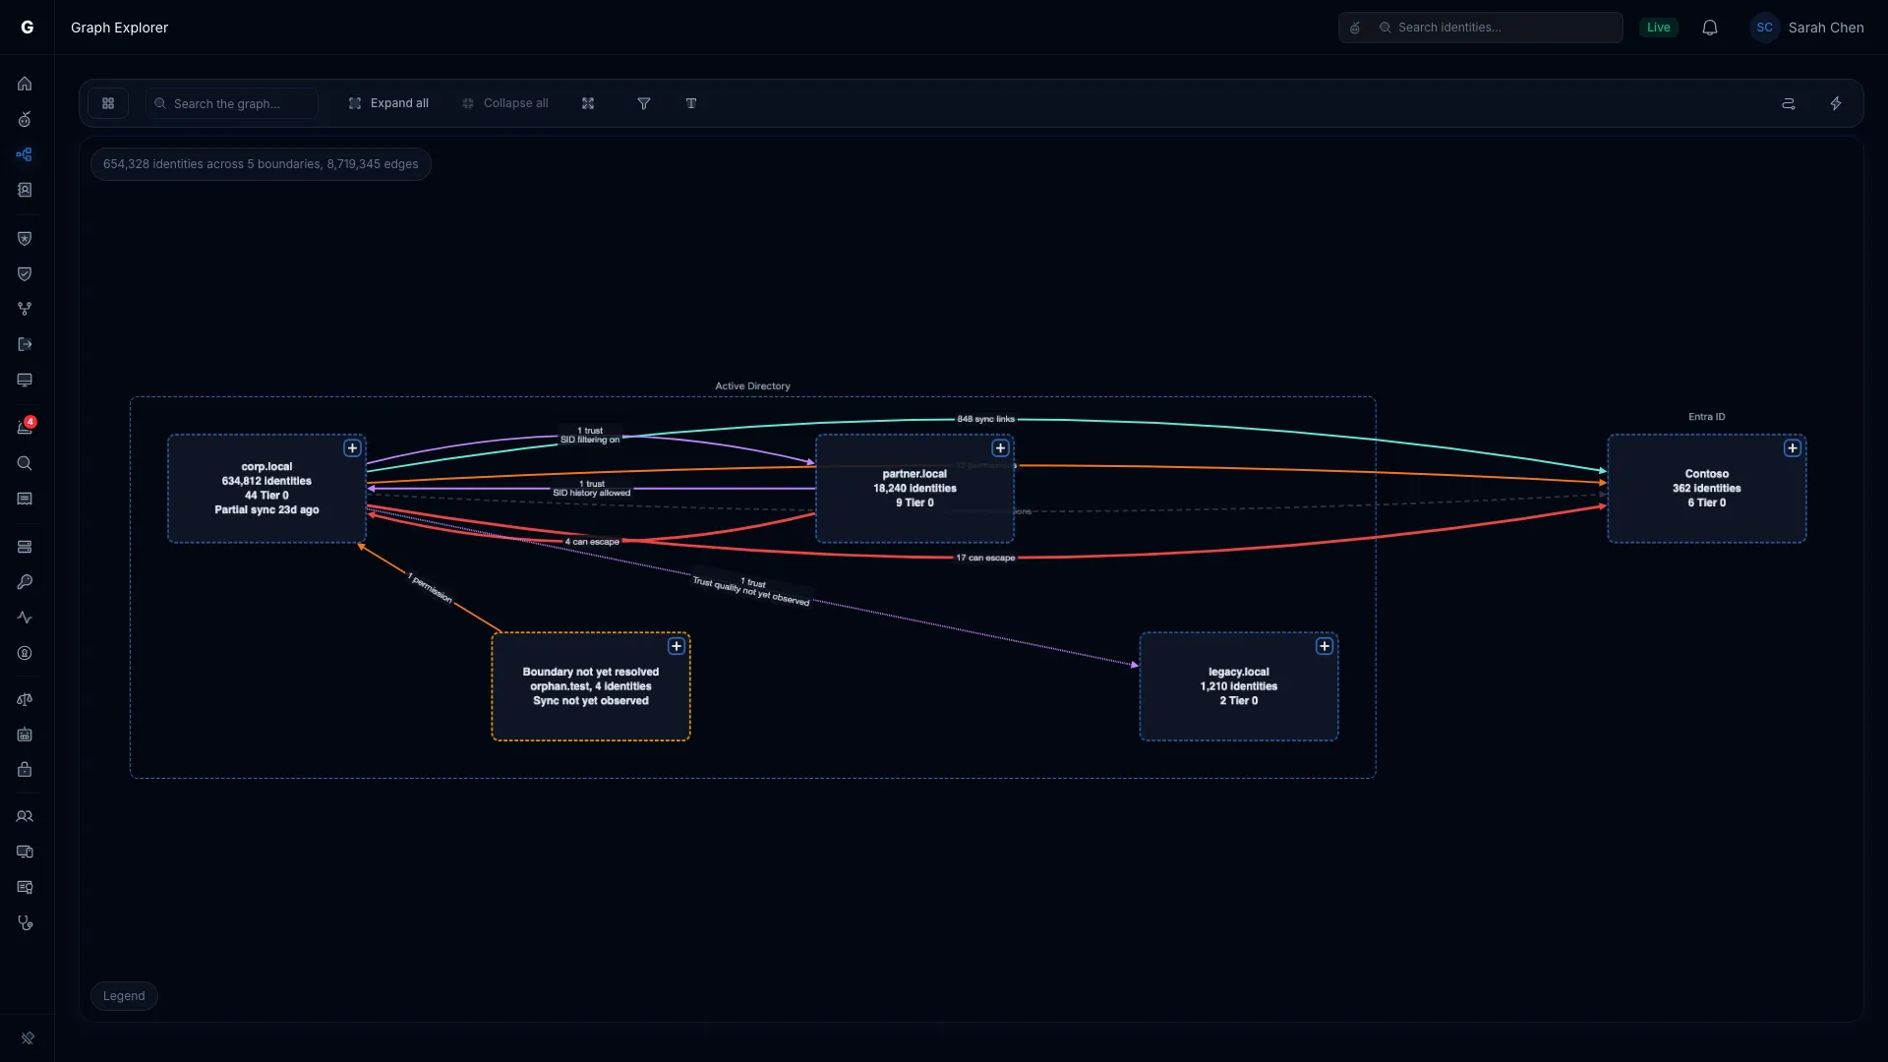
Task: Expand the legacy.local node
Action: tap(1325, 646)
